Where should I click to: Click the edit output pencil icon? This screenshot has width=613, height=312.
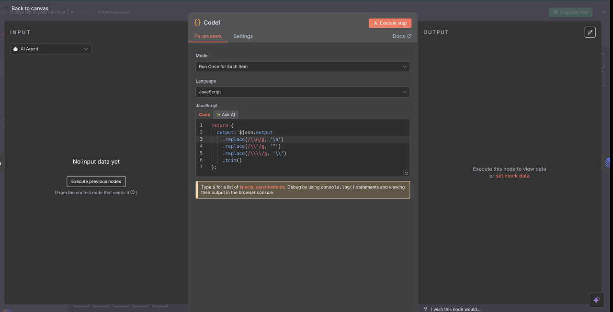coord(590,32)
